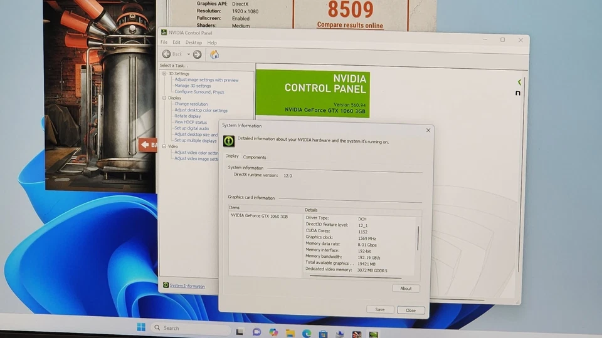Select Adjust desktop color settings
The height and width of the screenshot is (338, 602).
coord(201,110)
